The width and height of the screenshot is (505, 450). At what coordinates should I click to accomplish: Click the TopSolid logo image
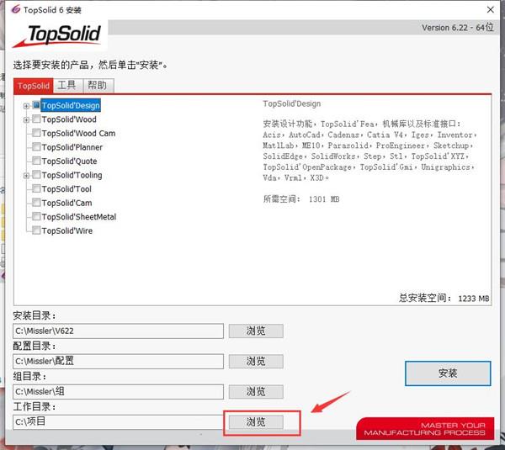pos(58,35)
